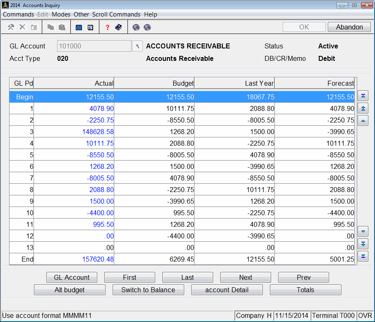This screenshot has width=375, height=322.
Task: Click the copy icon in toolbar
Action: [50, 27]
